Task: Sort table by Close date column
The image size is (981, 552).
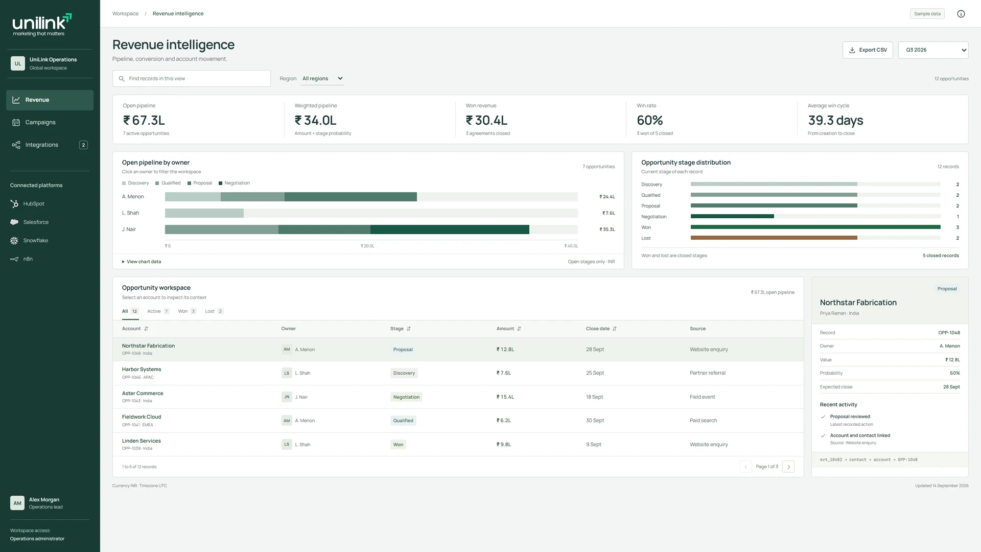Action: click(x=601, y=329)
